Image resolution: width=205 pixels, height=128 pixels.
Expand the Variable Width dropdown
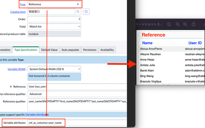point(54,69)
